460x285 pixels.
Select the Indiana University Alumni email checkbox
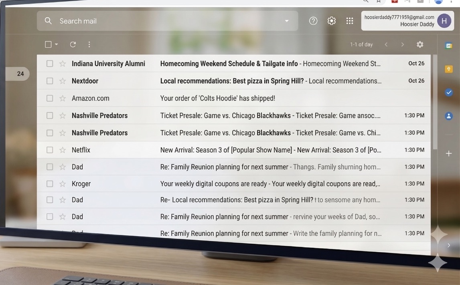tap(50, 64)
